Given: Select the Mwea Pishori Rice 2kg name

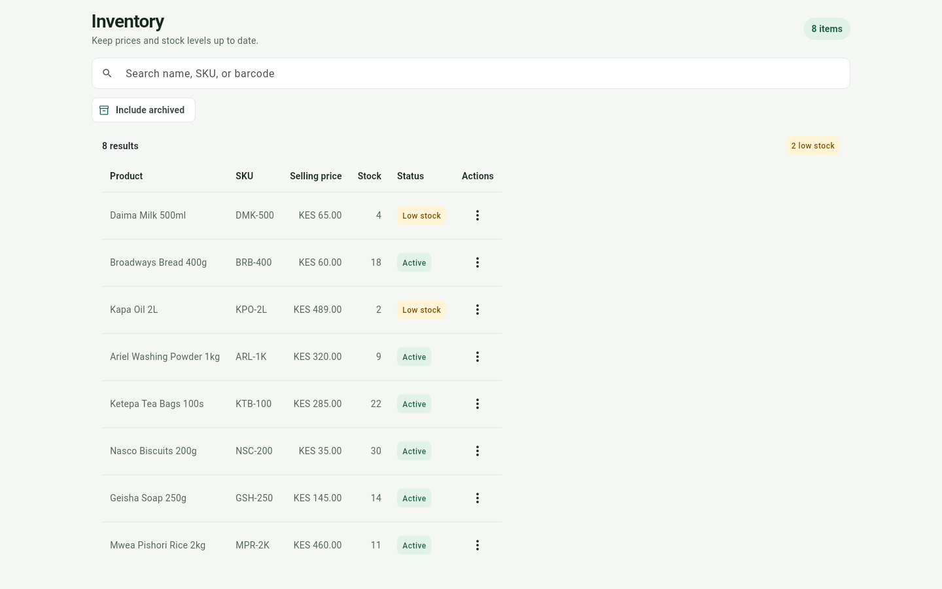Looking at the screenshot, I should (158, 545).
